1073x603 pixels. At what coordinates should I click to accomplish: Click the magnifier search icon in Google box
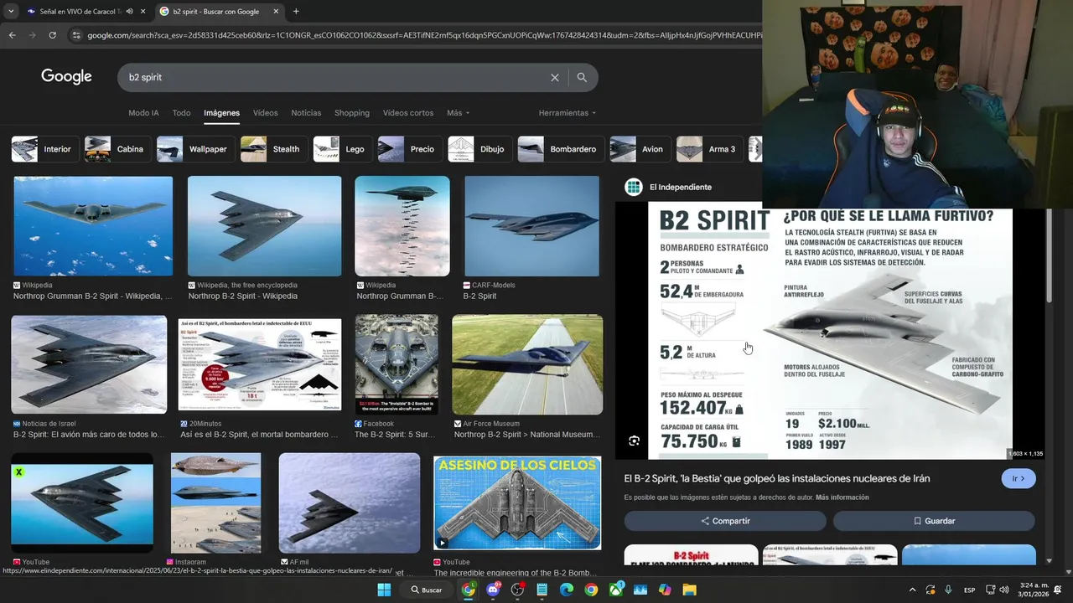(582, 77)
